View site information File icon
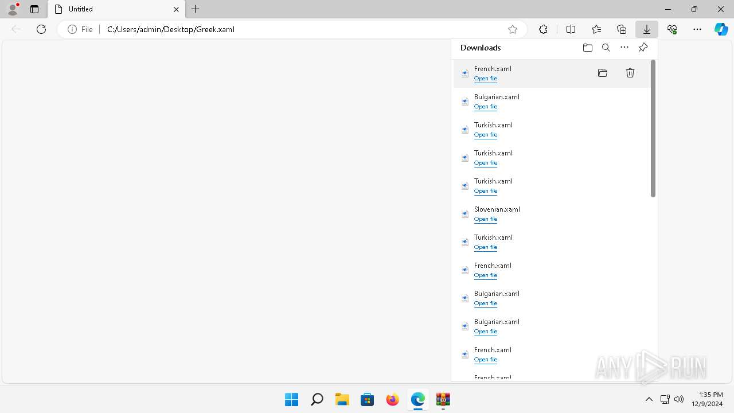 coord(80,29)
